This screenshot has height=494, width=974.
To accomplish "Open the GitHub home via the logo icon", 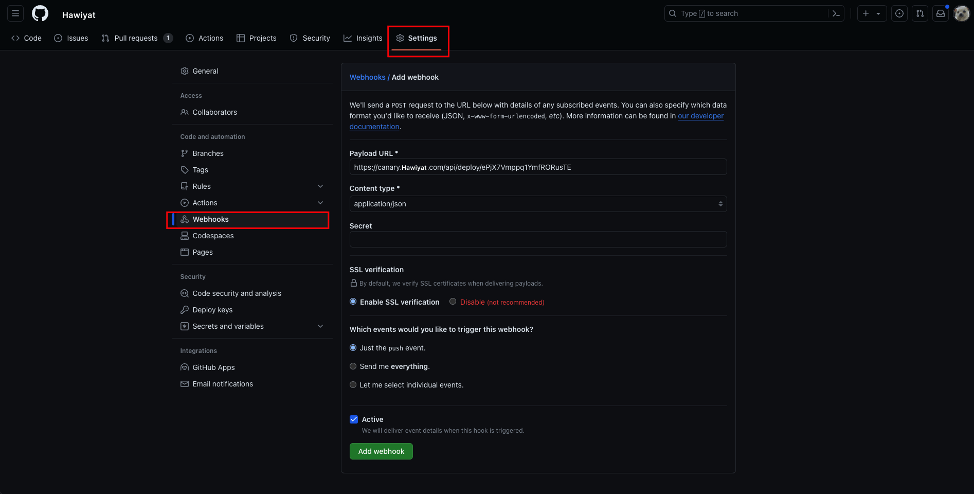I will [40, 13].
